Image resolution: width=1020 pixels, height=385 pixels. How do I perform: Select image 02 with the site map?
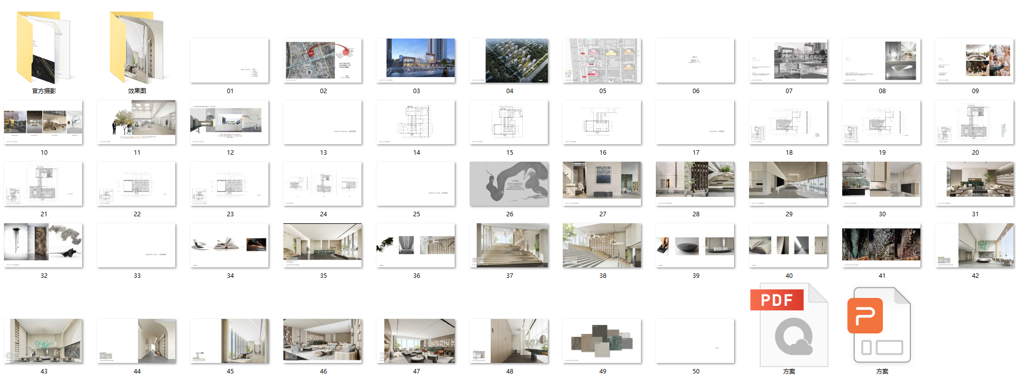pos(323,61)
